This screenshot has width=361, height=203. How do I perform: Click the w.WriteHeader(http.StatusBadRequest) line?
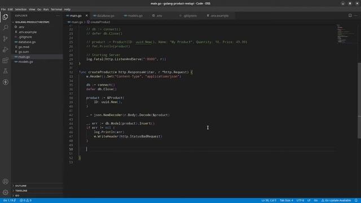click(128, 136)
